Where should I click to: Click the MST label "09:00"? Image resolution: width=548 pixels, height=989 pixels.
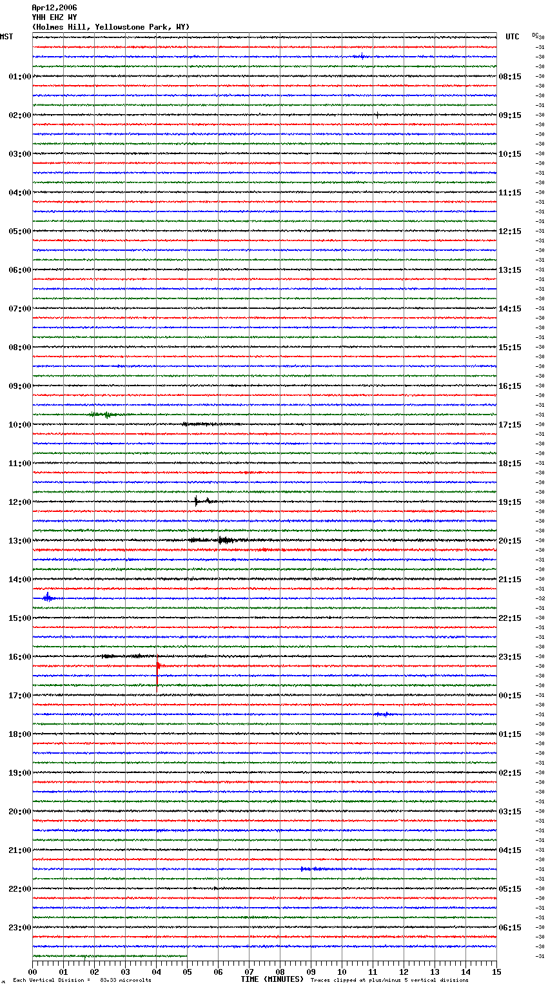click(x=20, y=386)
